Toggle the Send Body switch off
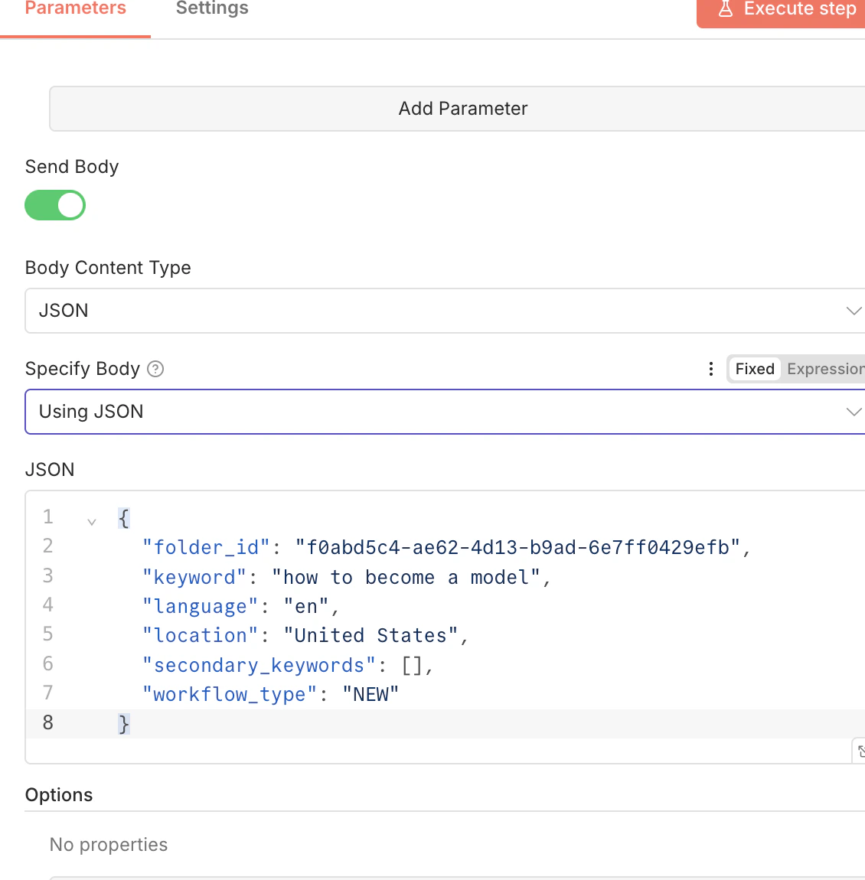This screenshot has width=865, height=880. [55, 205]
